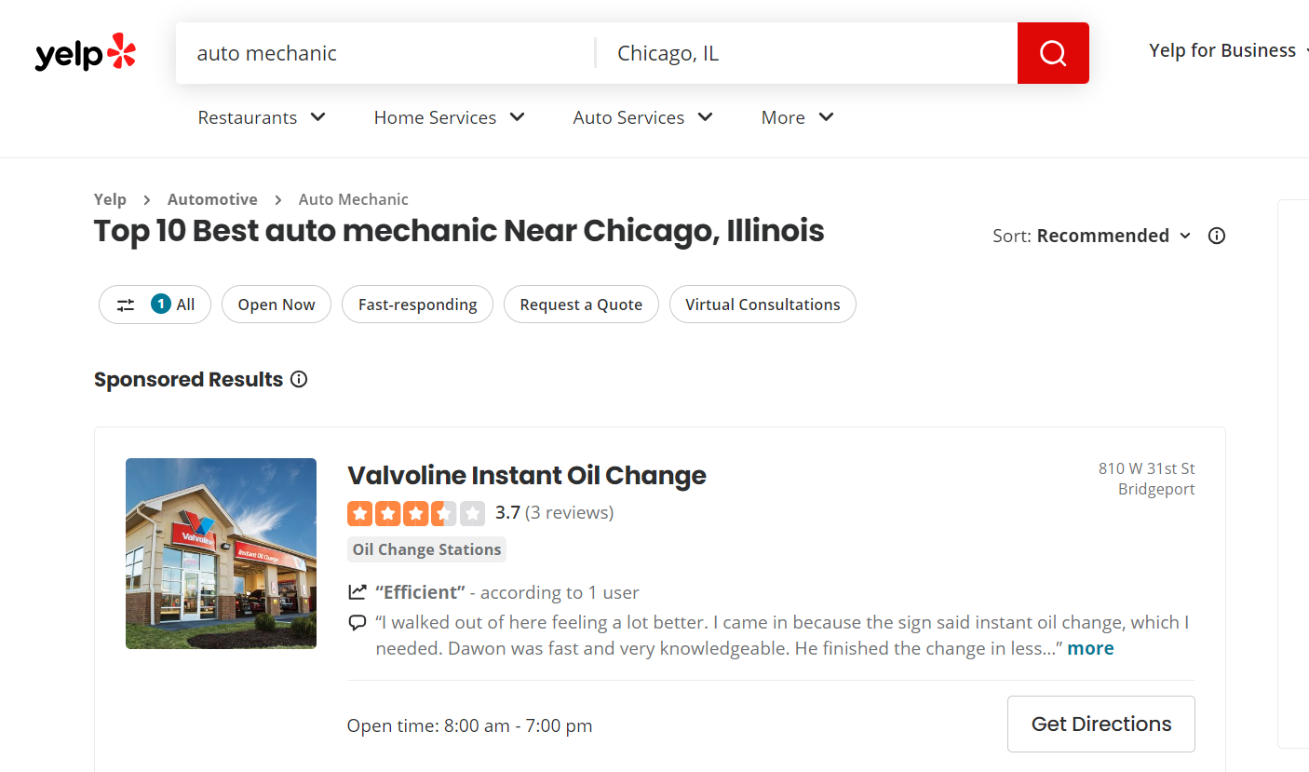The width and height of the screenshot is (1309, 772).
Task: Click the red search magnifier button
Action: pos(1053,53)
